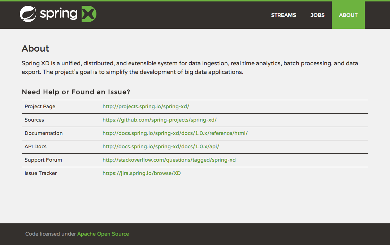Click the "About" page heading
390x245 pixels.
pos(35,48)
